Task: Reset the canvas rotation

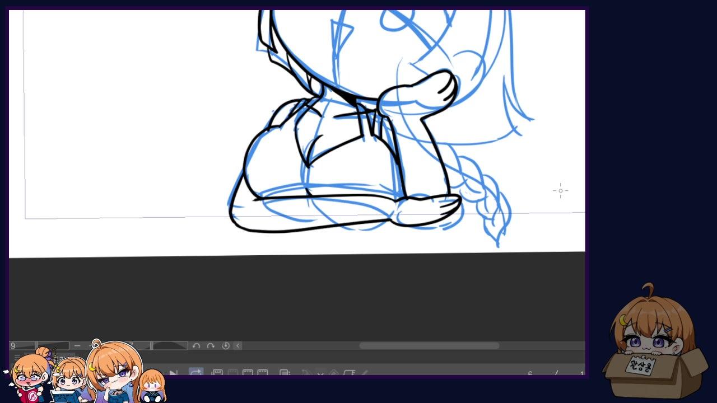Action: 226,346
